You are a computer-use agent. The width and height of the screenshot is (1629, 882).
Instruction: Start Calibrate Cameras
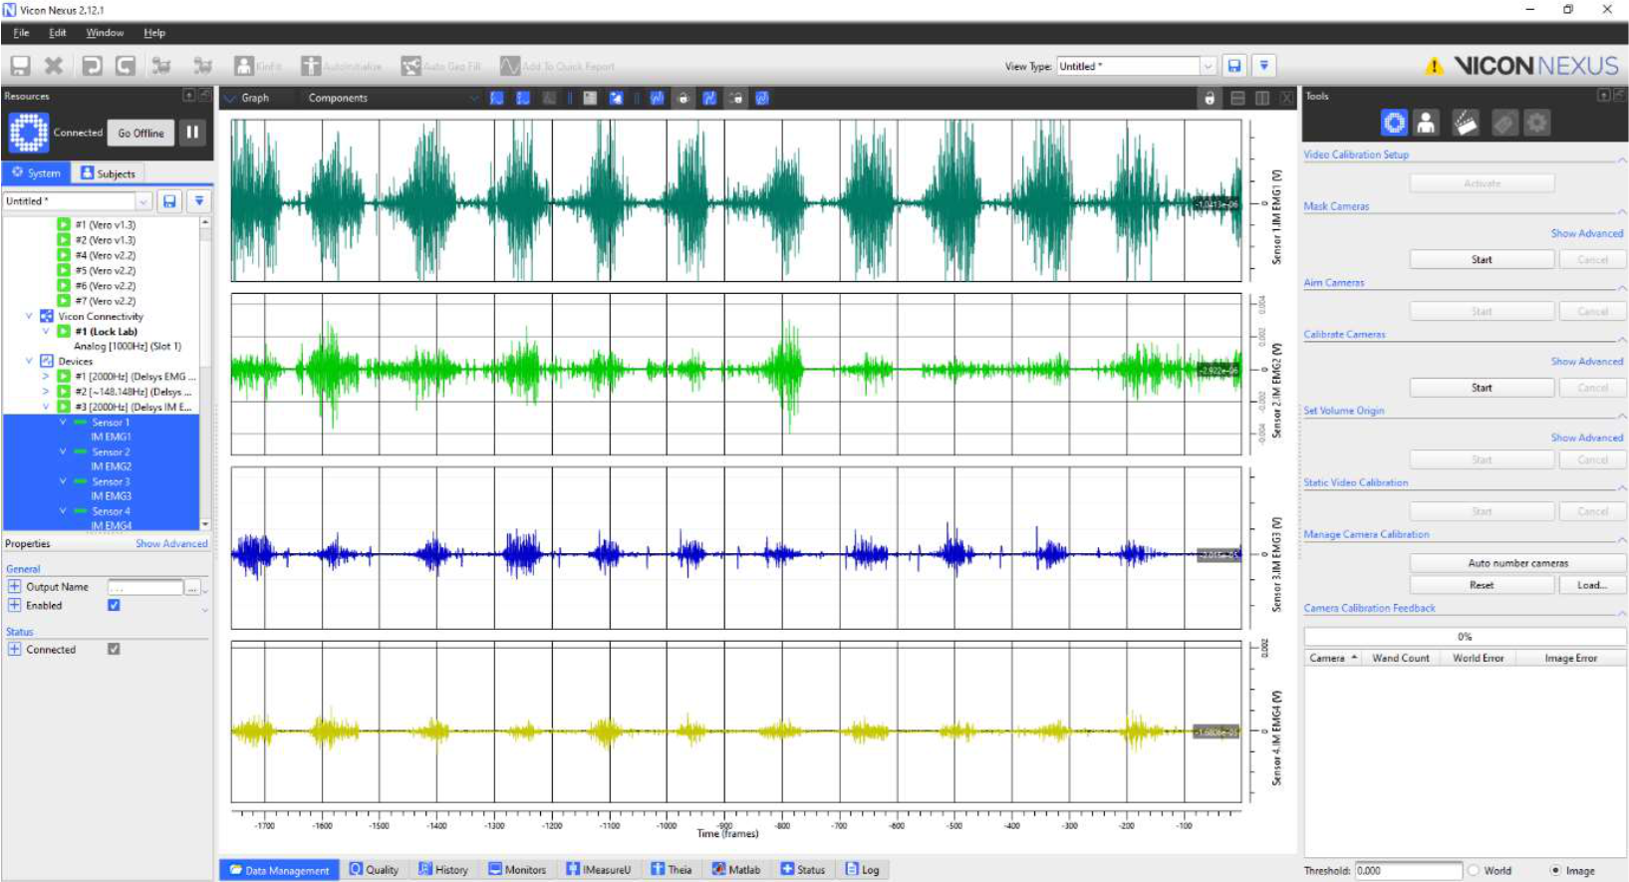pyautogui.click(x=1482, y=388)
